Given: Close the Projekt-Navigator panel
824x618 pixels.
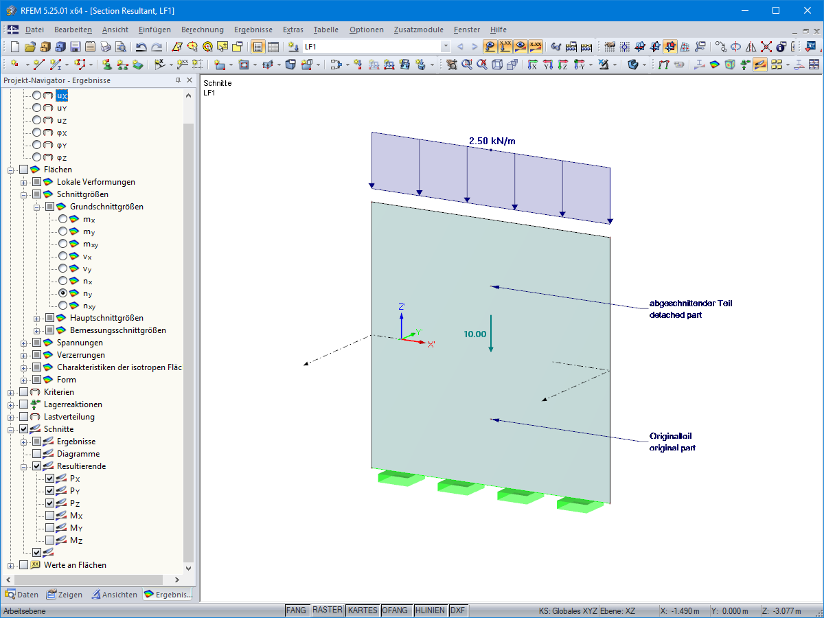Looking at the screenshot, I should (x=190, y=80).
